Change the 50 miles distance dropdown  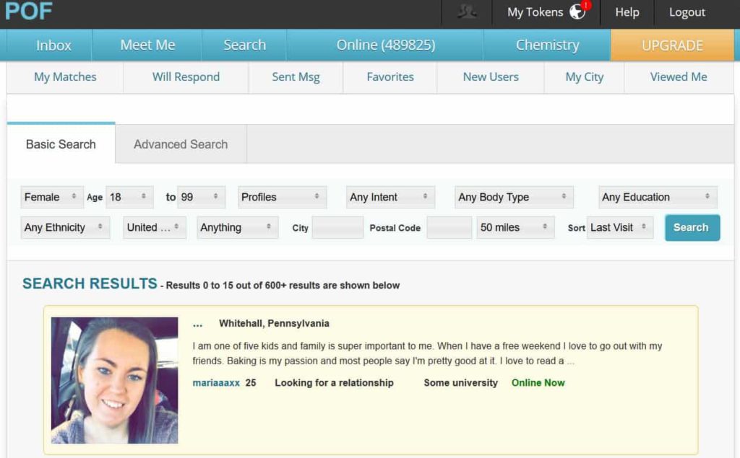515,228
